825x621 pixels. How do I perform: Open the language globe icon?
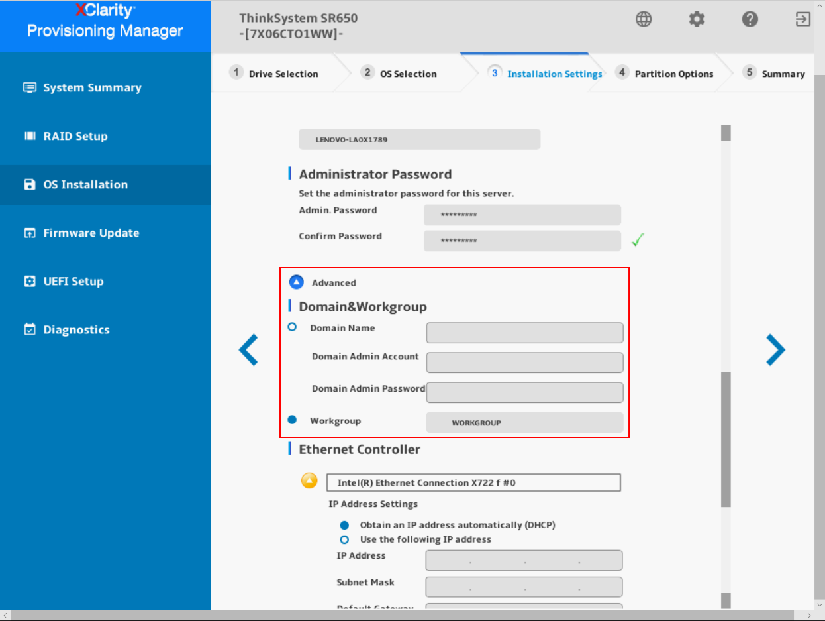(x=644, y=19)
